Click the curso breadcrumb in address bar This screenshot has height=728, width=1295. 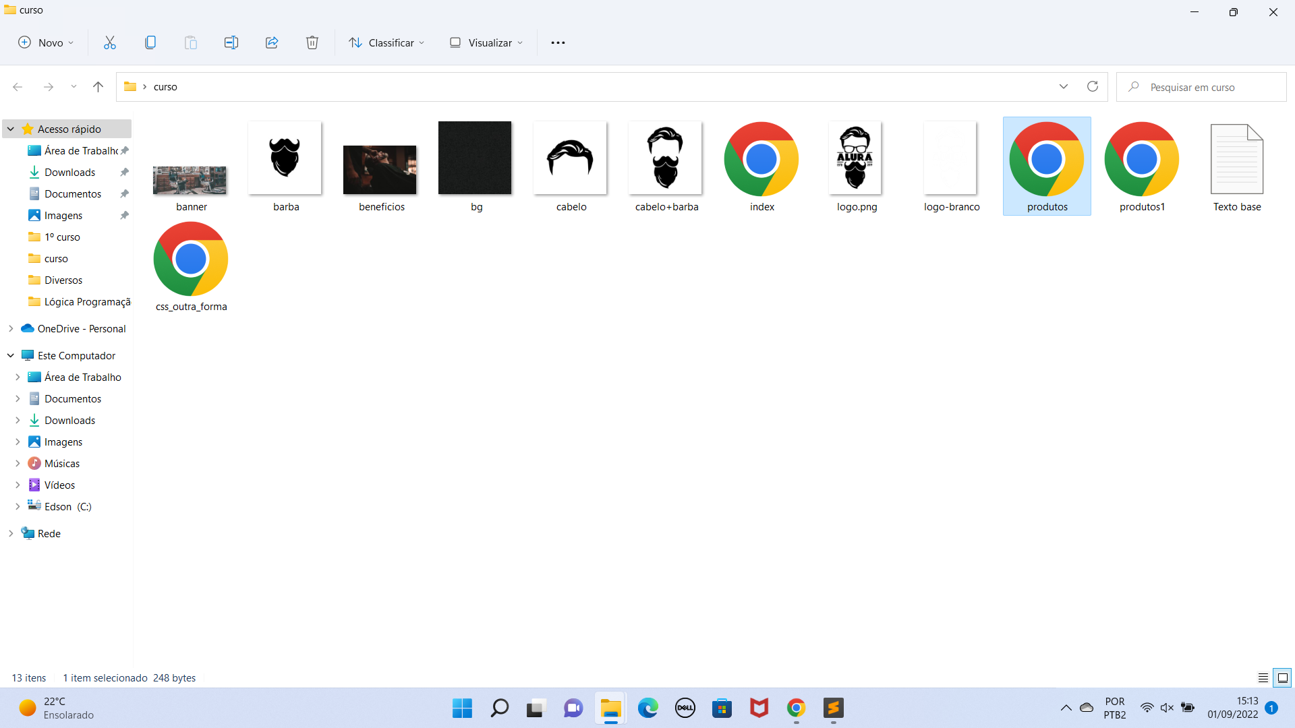[x=165, y=87]
